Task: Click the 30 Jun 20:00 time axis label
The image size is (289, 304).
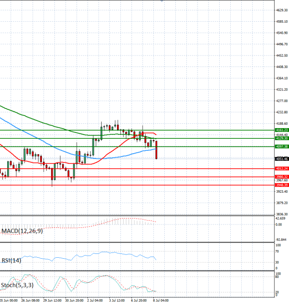Action: click(x=74, y=300)
